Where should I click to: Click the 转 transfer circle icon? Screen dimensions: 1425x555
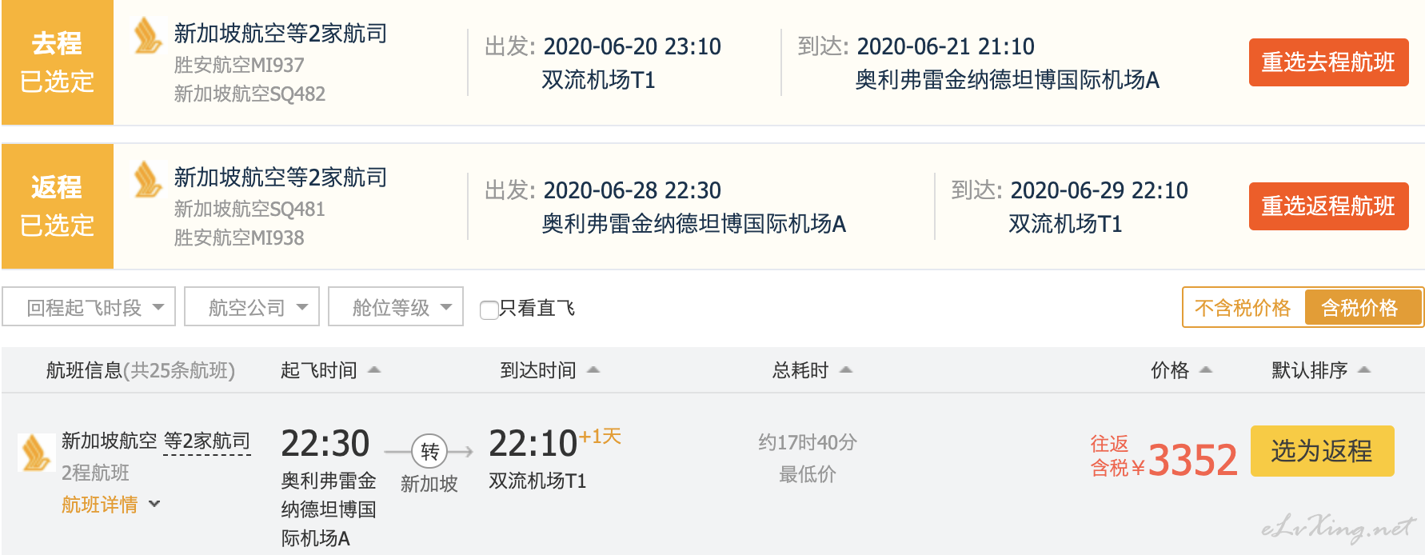(x=429, y=452)
